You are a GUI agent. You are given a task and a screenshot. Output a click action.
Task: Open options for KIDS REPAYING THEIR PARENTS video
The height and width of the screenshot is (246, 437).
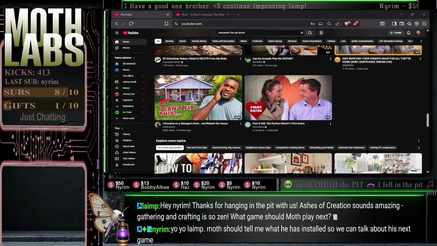pos(420,59)
